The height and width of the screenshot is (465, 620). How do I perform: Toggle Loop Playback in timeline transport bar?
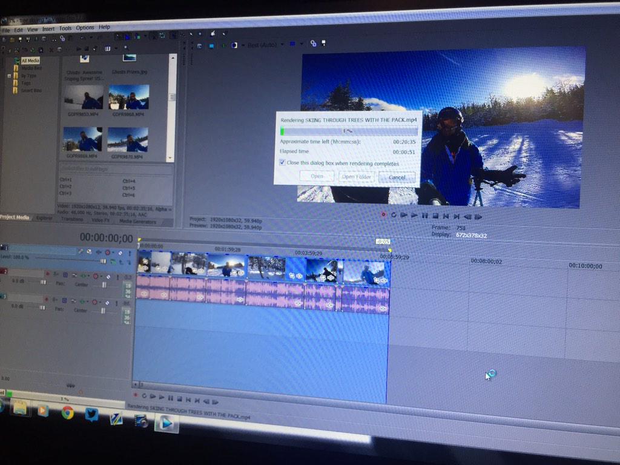coord(144,396)
